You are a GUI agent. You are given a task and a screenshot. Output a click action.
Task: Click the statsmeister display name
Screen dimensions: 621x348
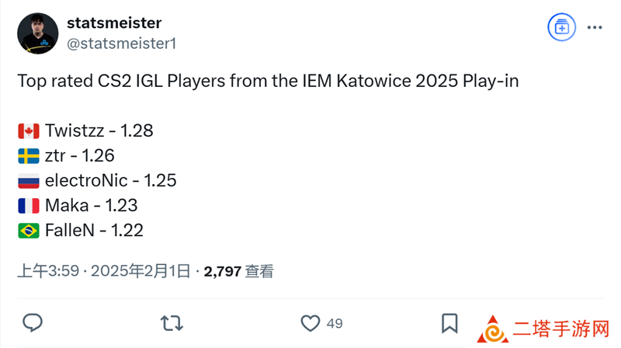pos(114,23)
